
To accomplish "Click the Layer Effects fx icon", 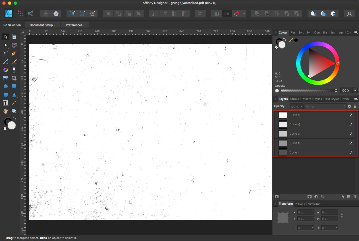I will pyautogui.click(x=322, y=197).
